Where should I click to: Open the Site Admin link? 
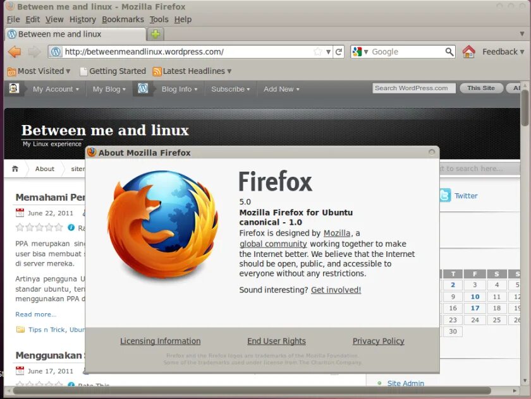click(x=405, y=383)
